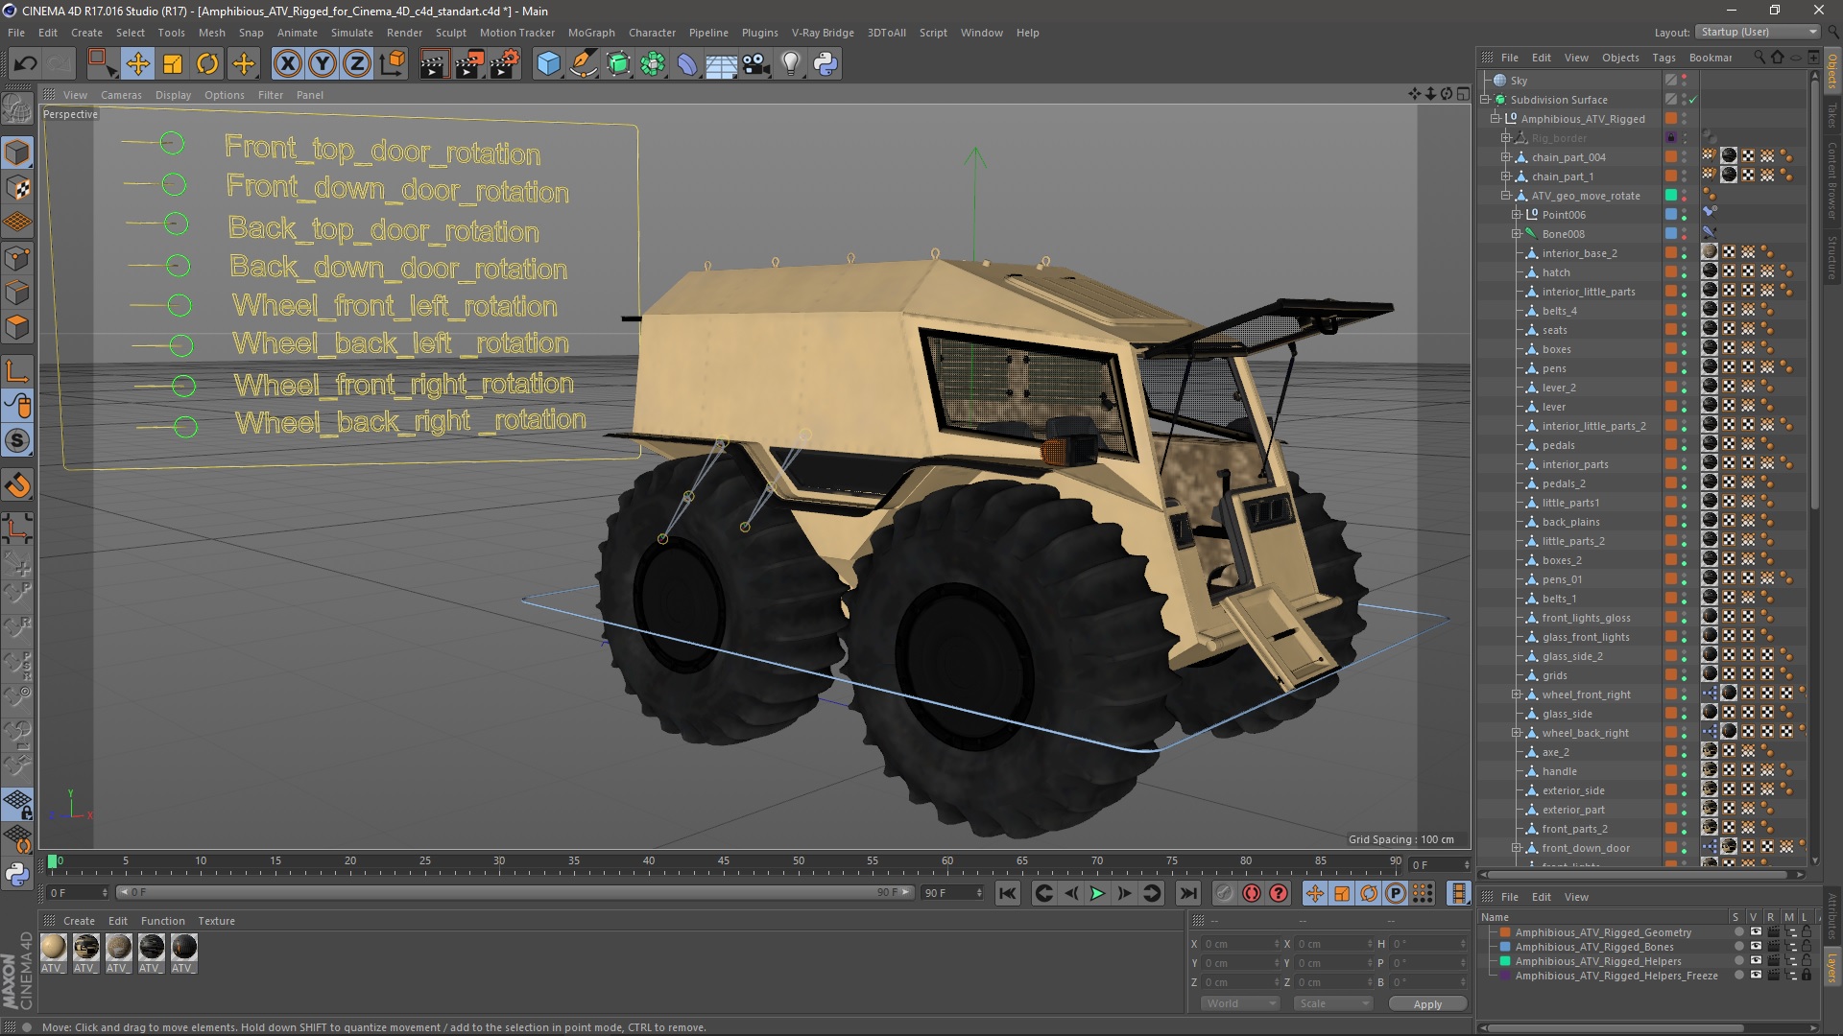This screenshot has width=1843, height=1036.
Task: Click the Render to Picture Viewer icon
Action: click(468, 64)
